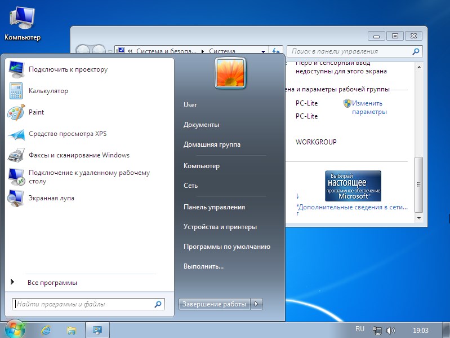This screenshot has height=338, width=450.
Task: Click the magnifier icon in Control Panel search
Action: 416,51
